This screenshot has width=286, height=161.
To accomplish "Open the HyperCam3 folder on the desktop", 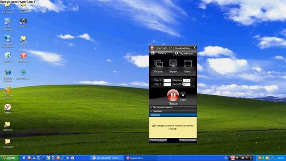I will (8, 144).
